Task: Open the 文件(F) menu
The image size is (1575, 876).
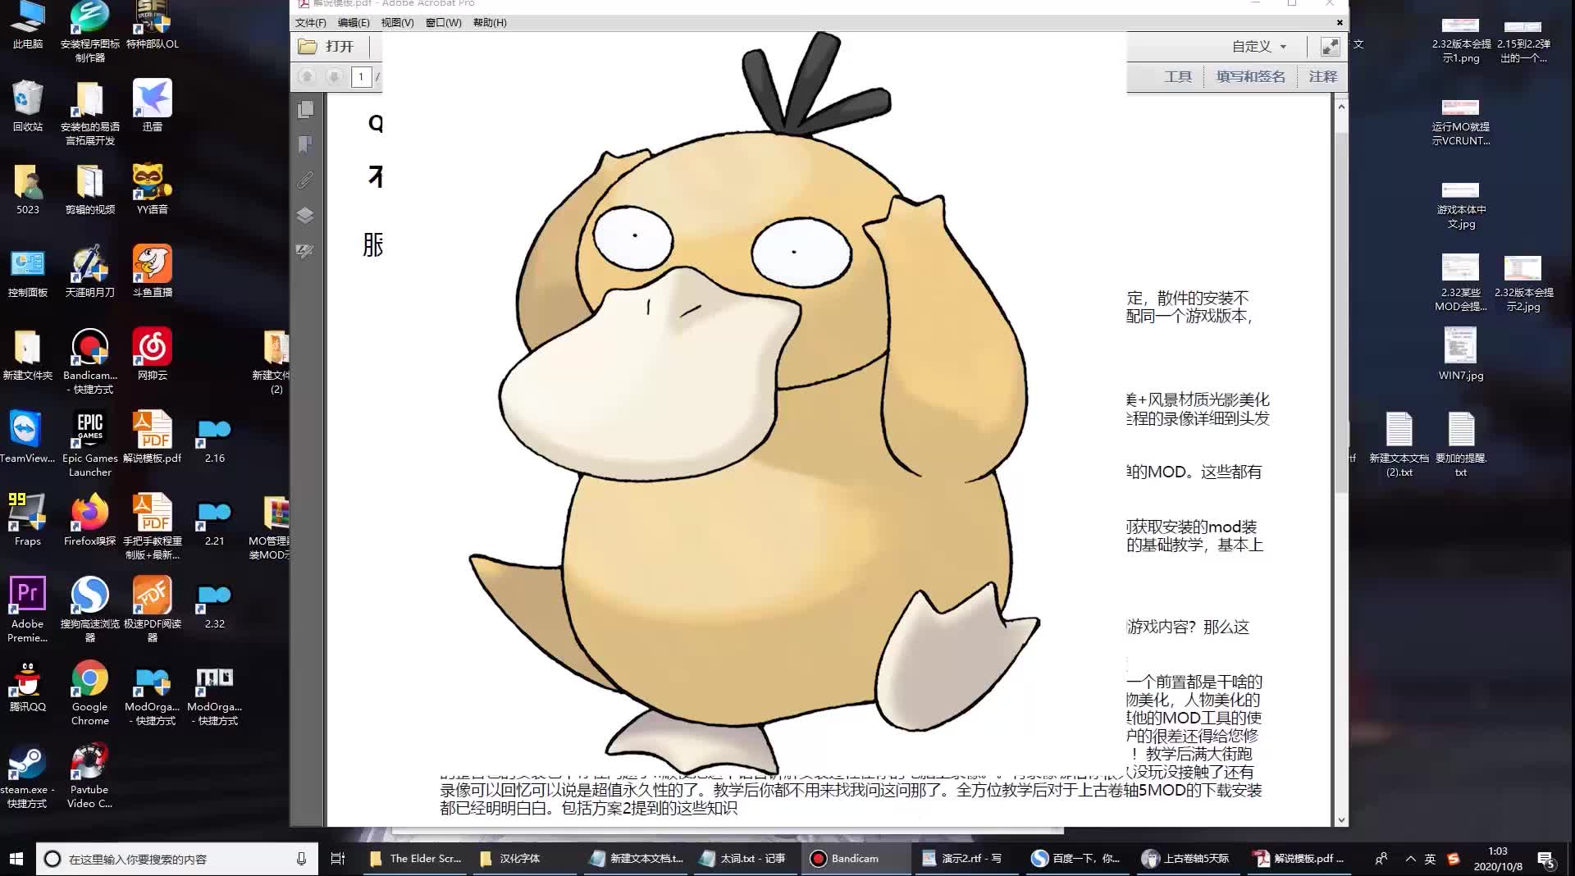Action: click(311, 22)
